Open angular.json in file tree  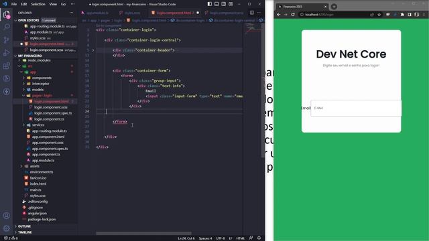(38, 213)
